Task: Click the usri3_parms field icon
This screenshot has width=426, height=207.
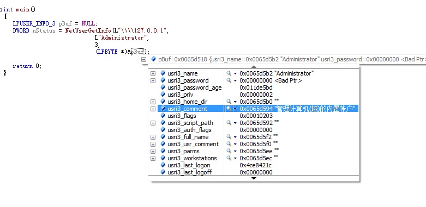Action: click(x=163, y=150)
